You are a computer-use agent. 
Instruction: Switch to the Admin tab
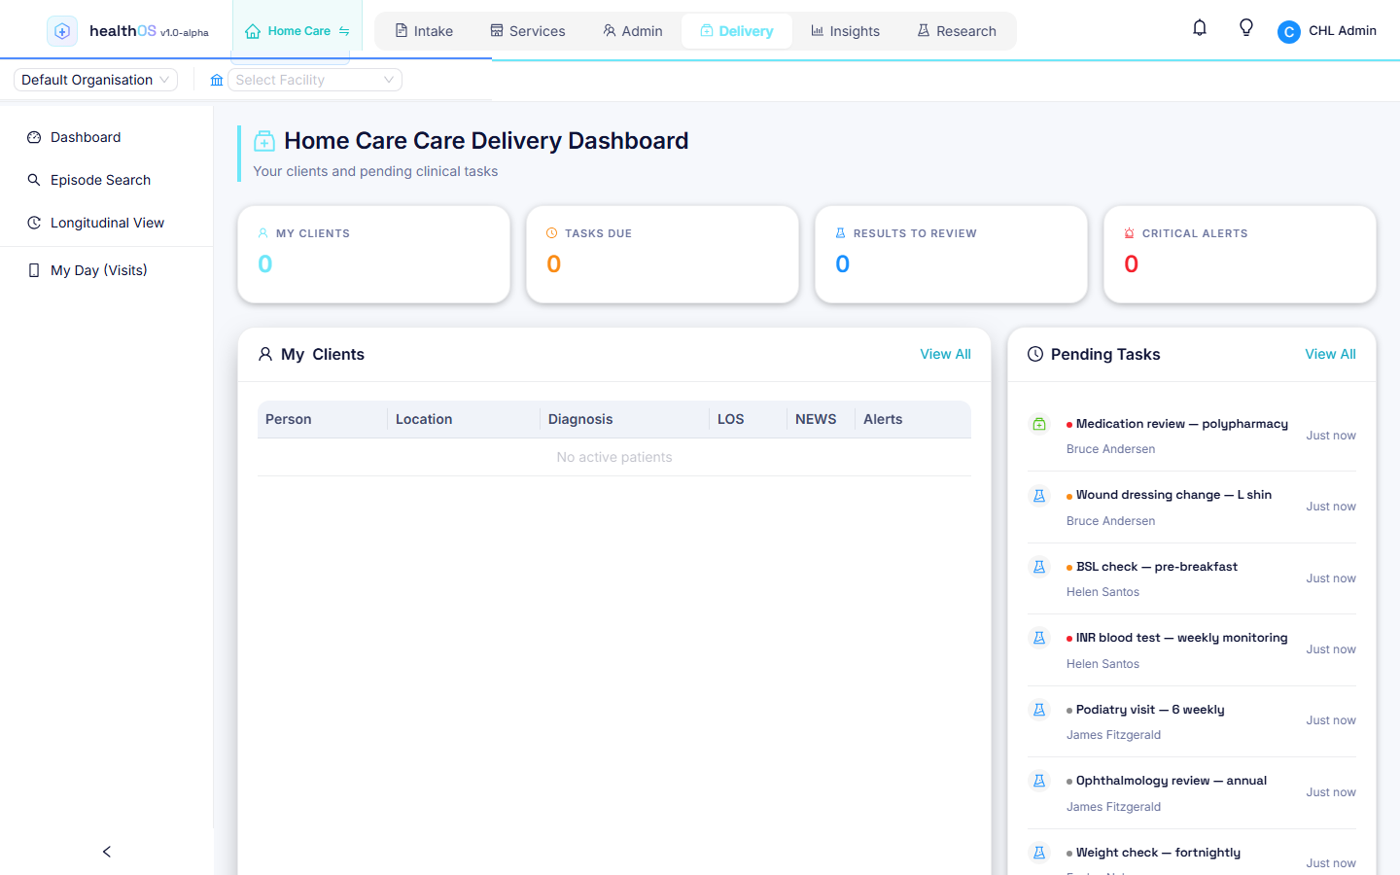(x=633, y=31)
